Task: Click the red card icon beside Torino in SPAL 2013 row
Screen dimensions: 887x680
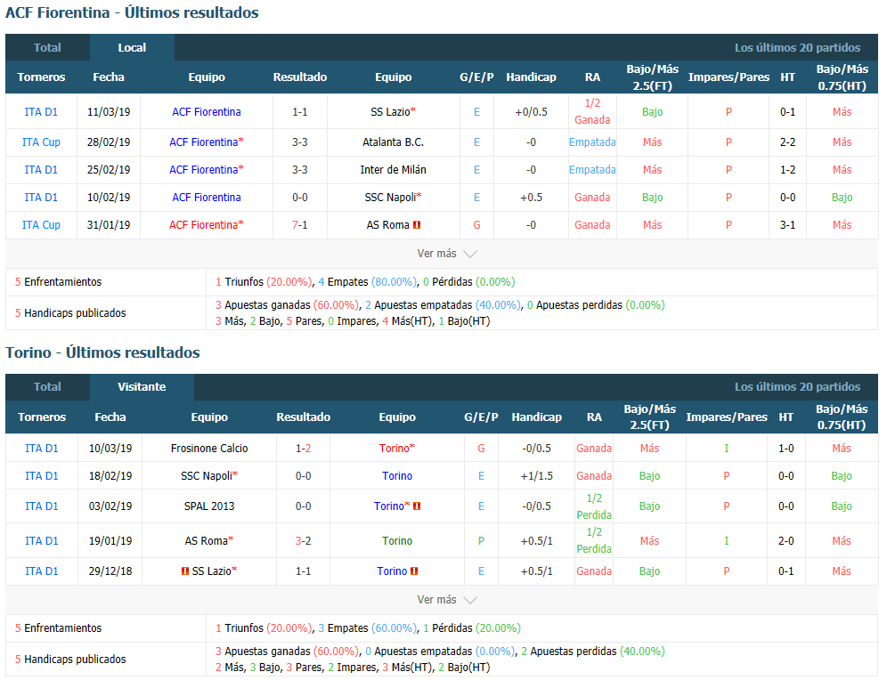Action: tap(417, 506)
